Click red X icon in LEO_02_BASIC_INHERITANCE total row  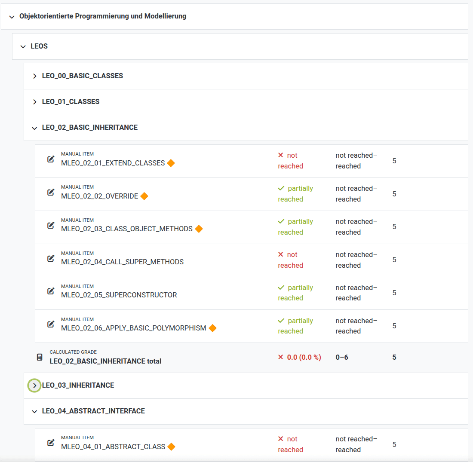[x=280, y=358]
